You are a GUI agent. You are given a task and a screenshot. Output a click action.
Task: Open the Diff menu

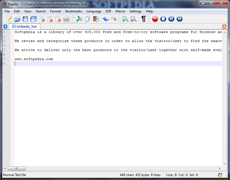[108, 11]
